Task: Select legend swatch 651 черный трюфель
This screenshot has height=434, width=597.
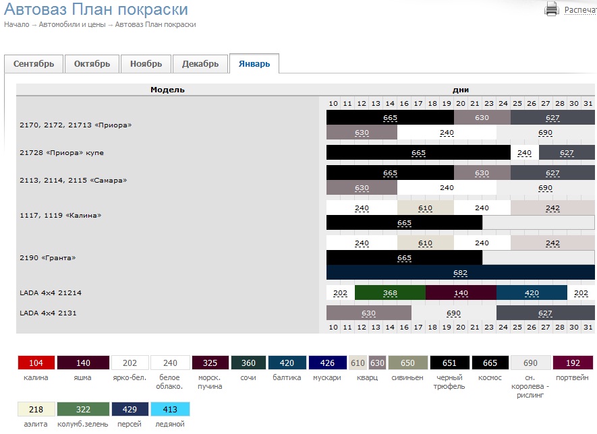Action: [449, 363]
